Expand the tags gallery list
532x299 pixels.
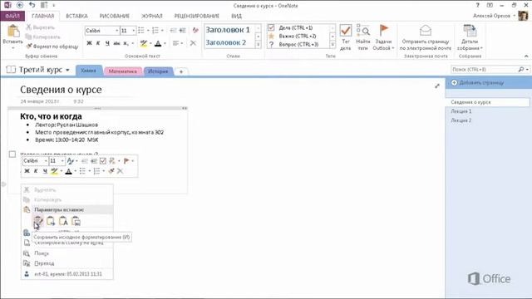(x=332, y=44)
